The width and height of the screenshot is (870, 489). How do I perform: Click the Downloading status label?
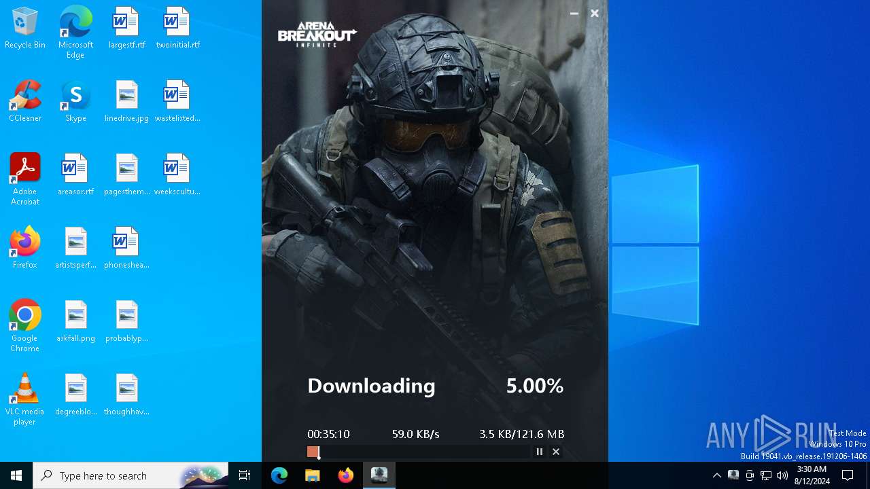pos(371,386)
